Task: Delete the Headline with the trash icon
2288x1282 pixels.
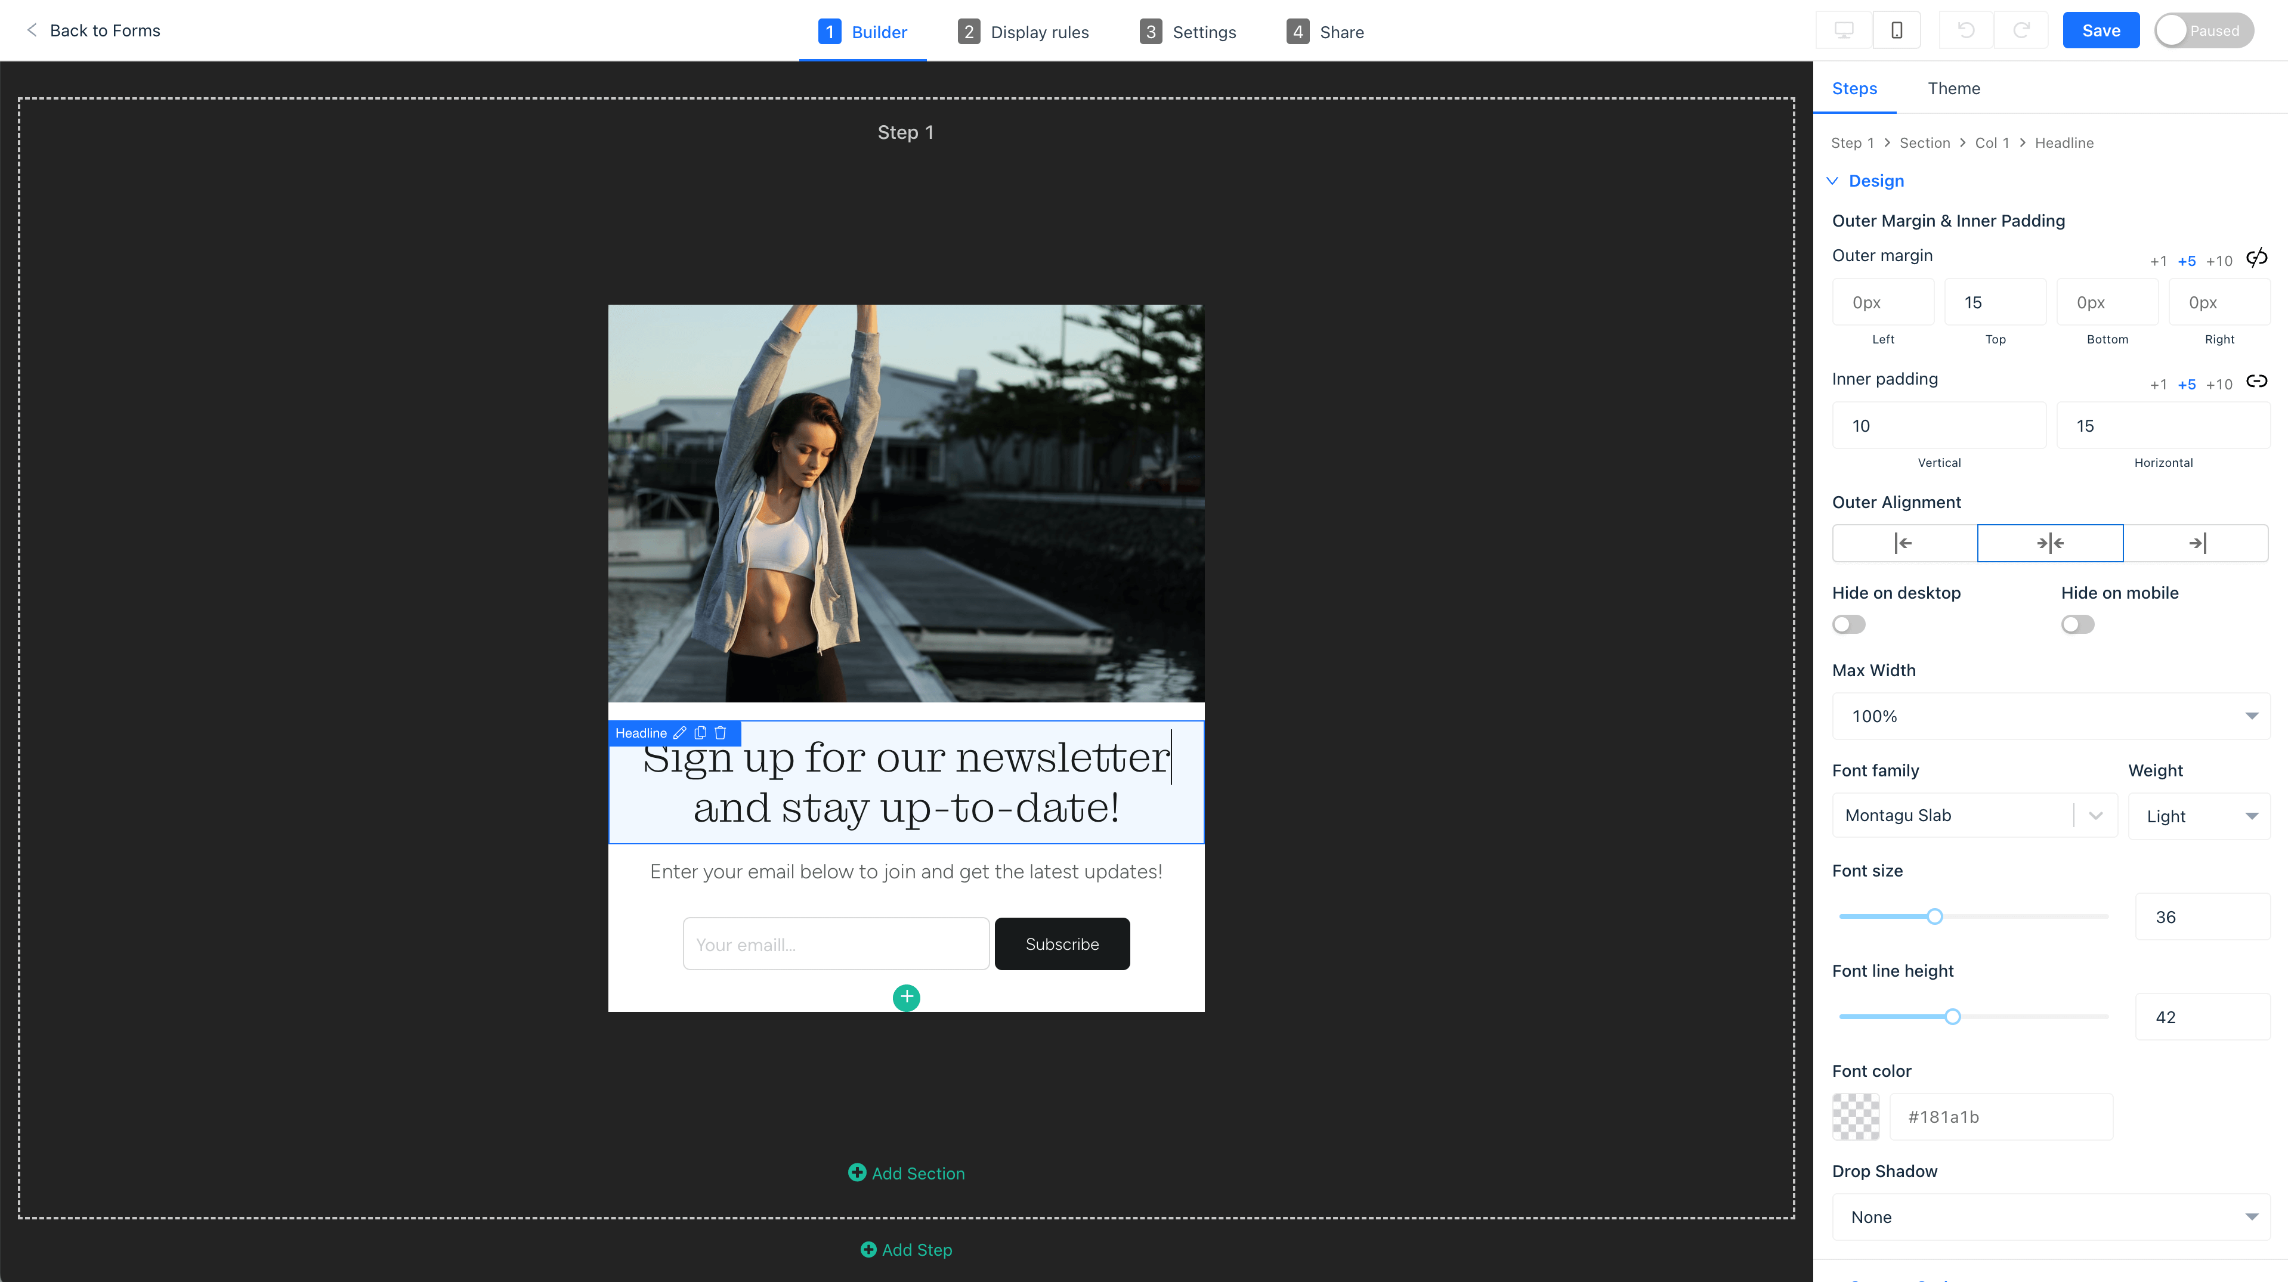Action: pyautogui.click(x=721, y=733)
